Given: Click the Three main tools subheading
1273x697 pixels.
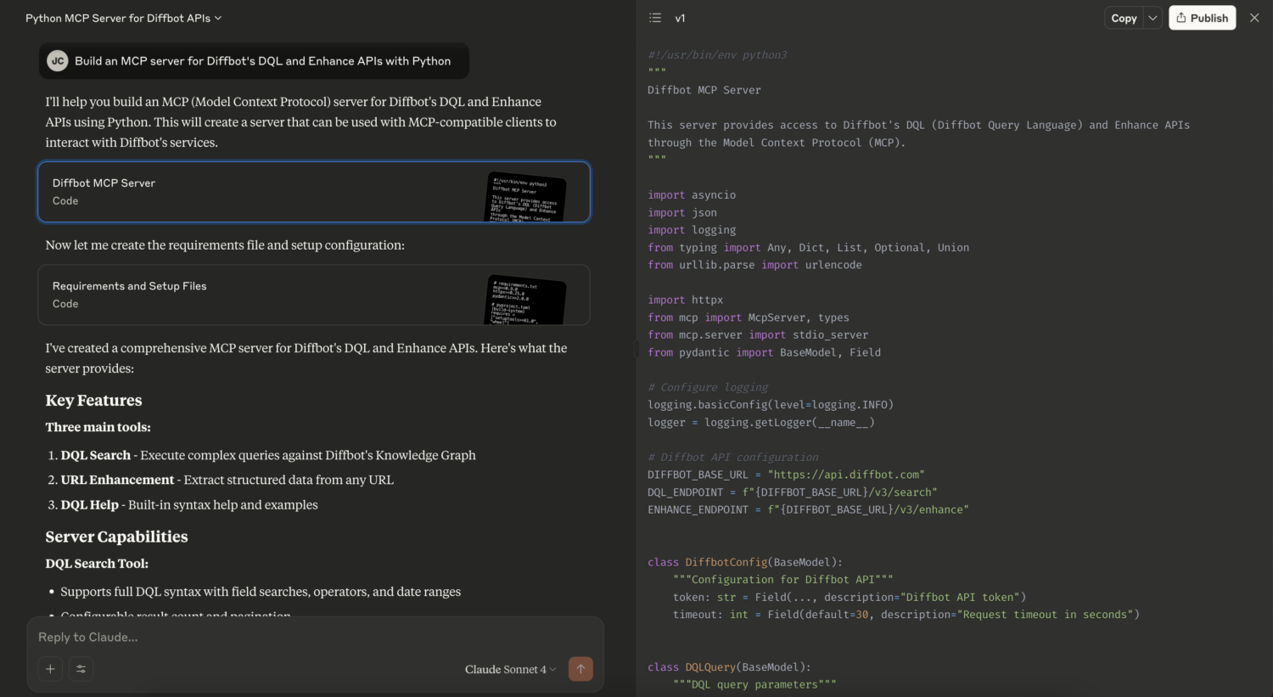Looking at the screenshot, I should [x=98, y=427].
